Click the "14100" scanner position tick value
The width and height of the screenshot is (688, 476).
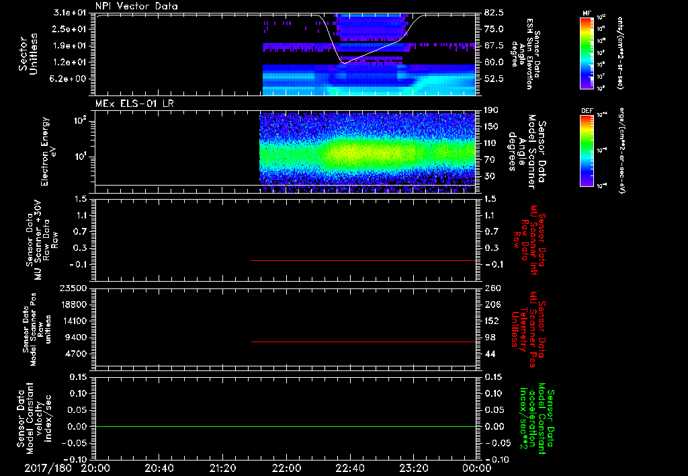click(73, 321)
